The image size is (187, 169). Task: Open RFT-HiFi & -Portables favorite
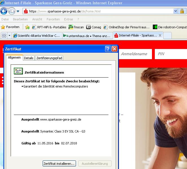coord(49,27)
